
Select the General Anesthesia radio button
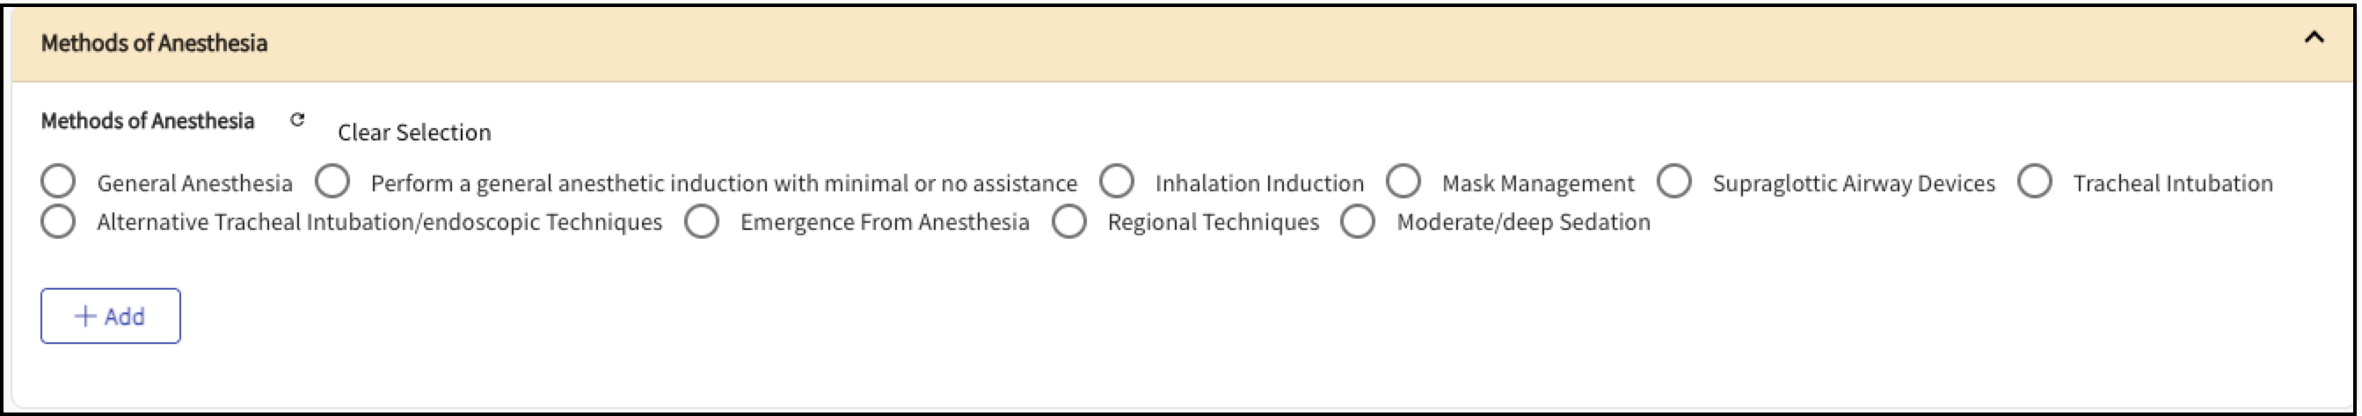click(x=58, y=181)
